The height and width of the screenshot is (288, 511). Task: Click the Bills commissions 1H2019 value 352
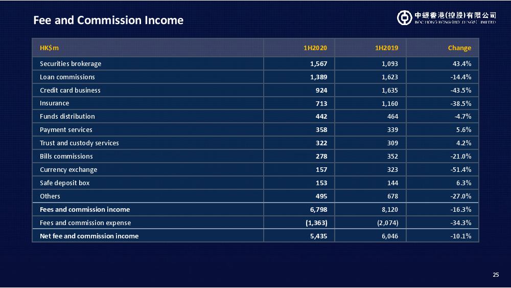pyautogui.click(x=392, y=157)
